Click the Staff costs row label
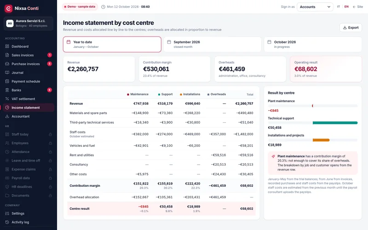Screen dimensions: 368x230 (77, 132)
